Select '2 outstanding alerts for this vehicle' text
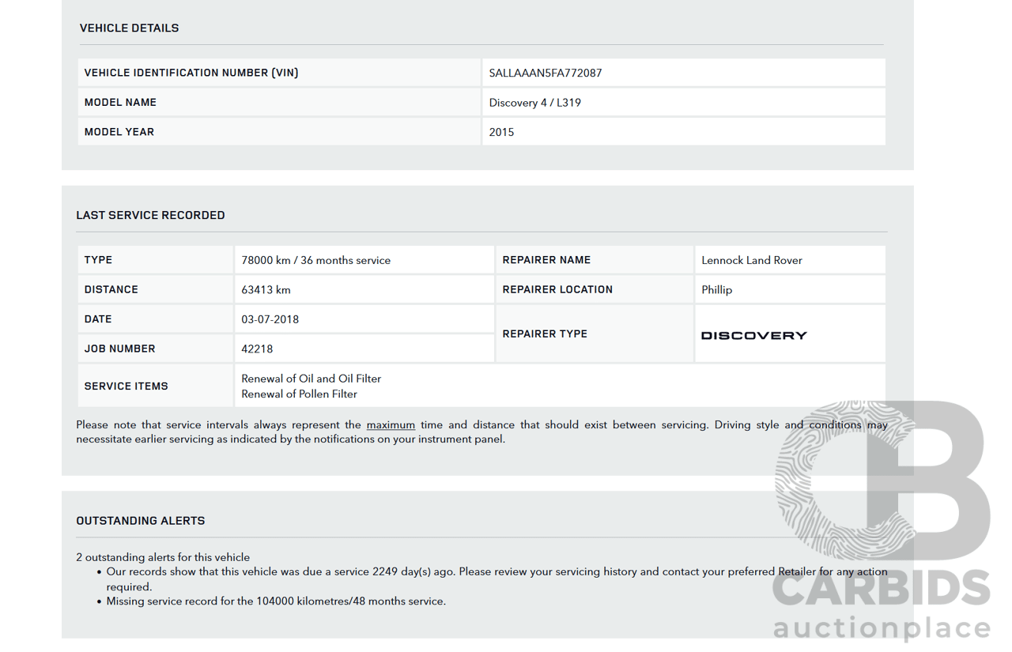Screen dimensions: 1012x652 (x=163, y=557)
